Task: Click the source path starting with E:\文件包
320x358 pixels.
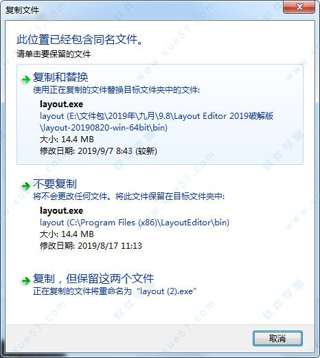Action: tap(157, 122)
